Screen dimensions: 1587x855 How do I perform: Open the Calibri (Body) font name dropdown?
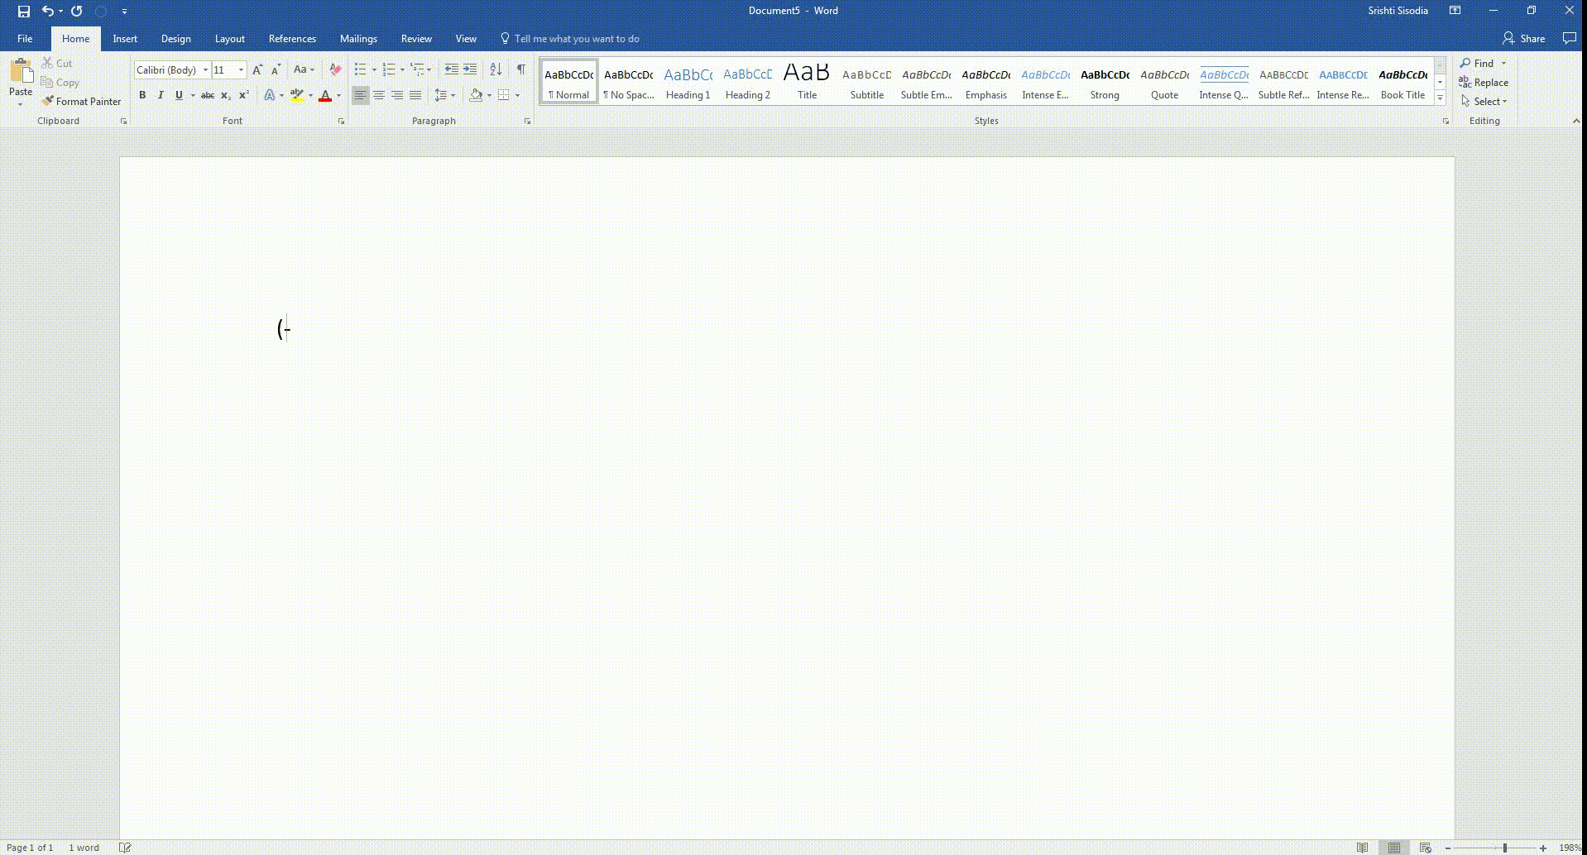pos(206,70)
